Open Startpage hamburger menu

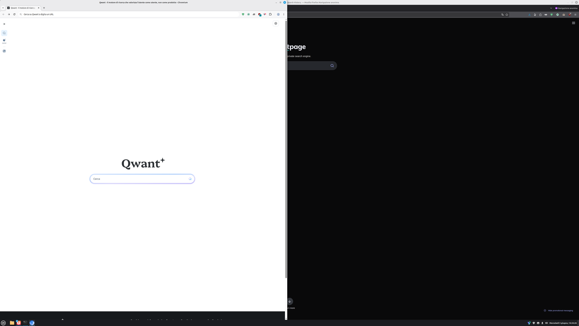pyautogui.click(x=573, y=23)
